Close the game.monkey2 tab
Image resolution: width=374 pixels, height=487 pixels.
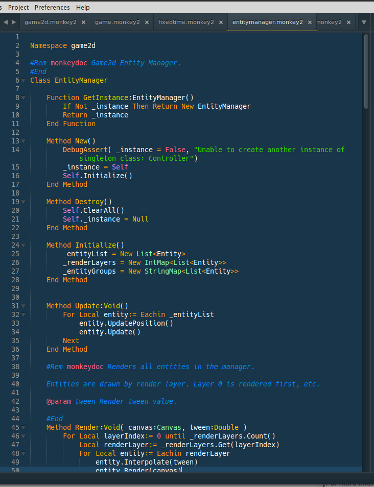(147, 22)
